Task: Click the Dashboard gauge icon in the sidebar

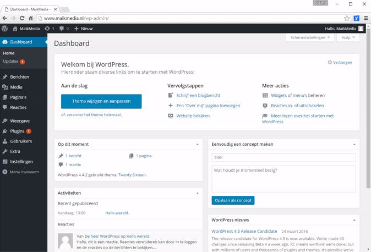Action: click(x=5, y=42)
